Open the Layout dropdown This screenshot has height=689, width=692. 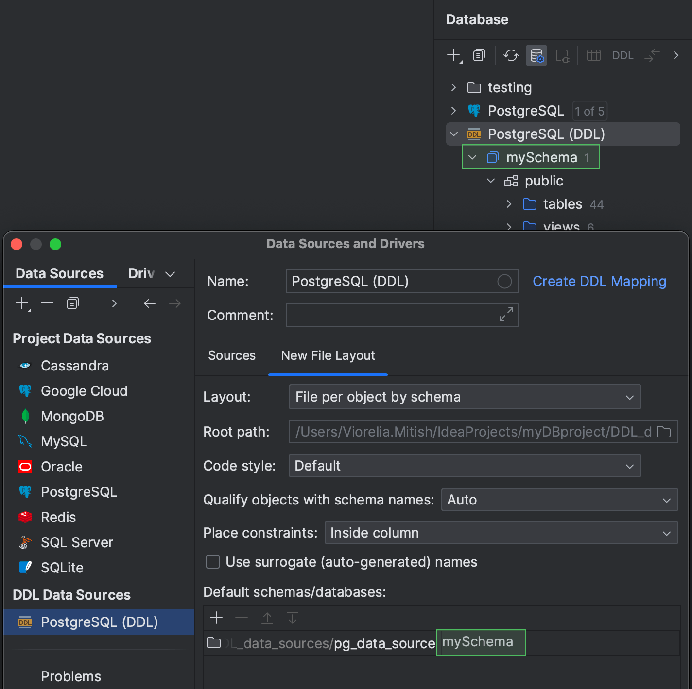tap(464, 397)
